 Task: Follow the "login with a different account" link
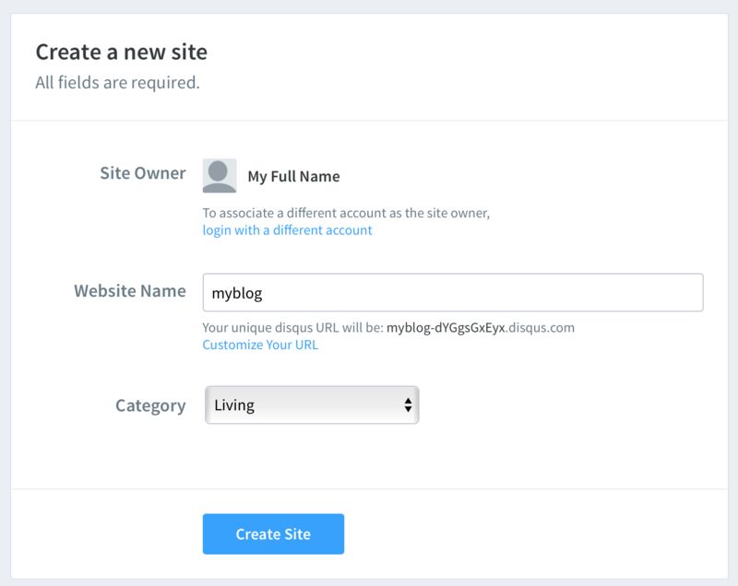point(287,230)
